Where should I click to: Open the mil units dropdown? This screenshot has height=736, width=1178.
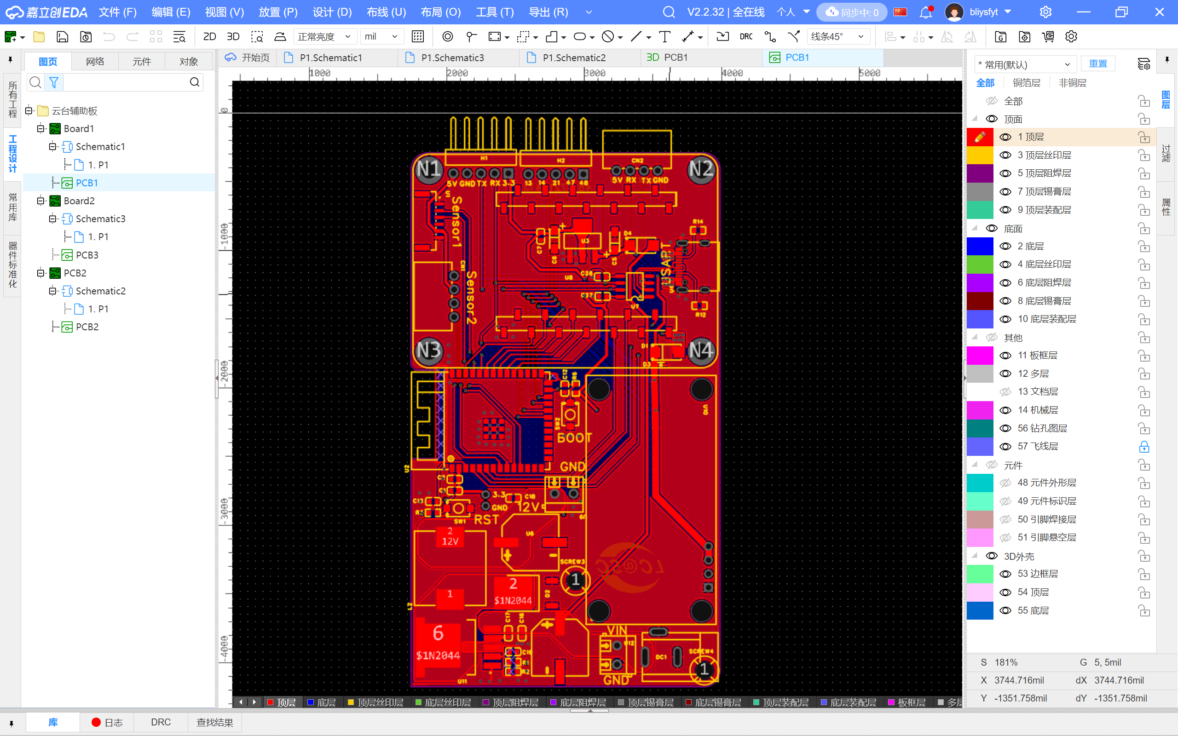[381, 36]
